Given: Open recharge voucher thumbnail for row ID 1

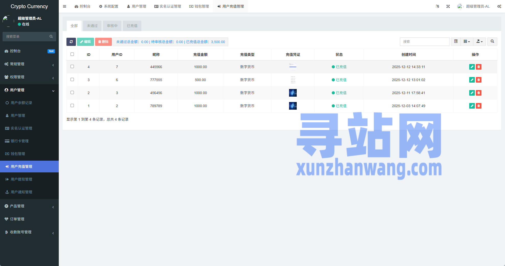Looking at the screenshot, I should 293,106.
